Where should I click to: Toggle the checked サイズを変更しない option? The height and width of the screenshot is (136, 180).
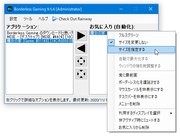(x=141, y=42)
